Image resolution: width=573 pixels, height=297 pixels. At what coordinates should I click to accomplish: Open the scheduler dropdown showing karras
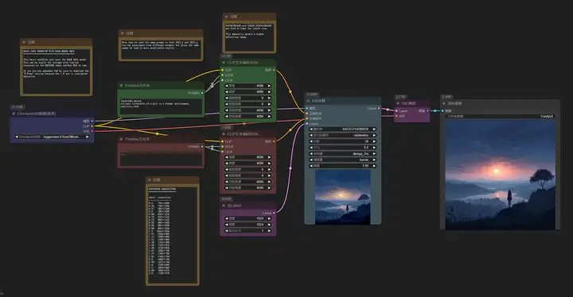342,160
